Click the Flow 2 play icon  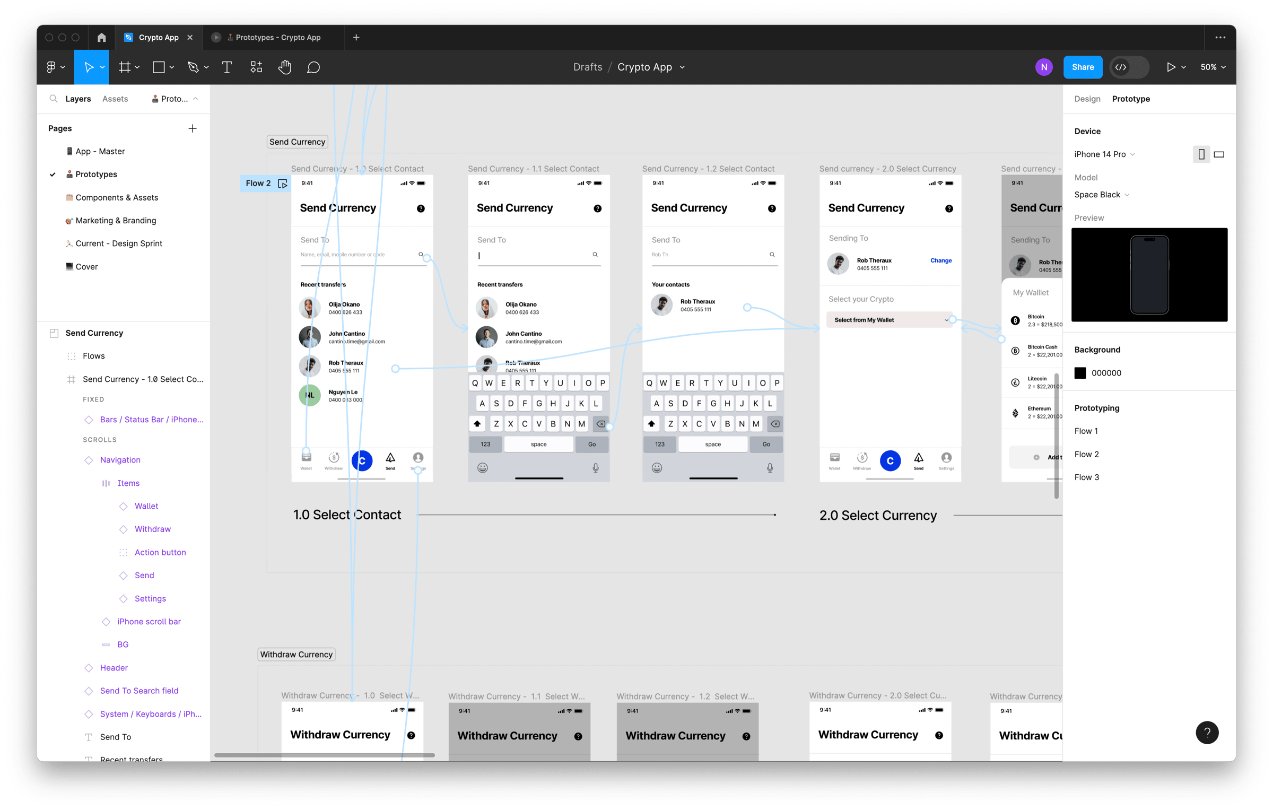pos(283,184)
